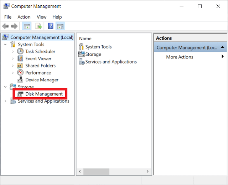Viewport: 228px width, 185px height.
Task: Open the More Actions submenu arrow
Action: point(223,56)
